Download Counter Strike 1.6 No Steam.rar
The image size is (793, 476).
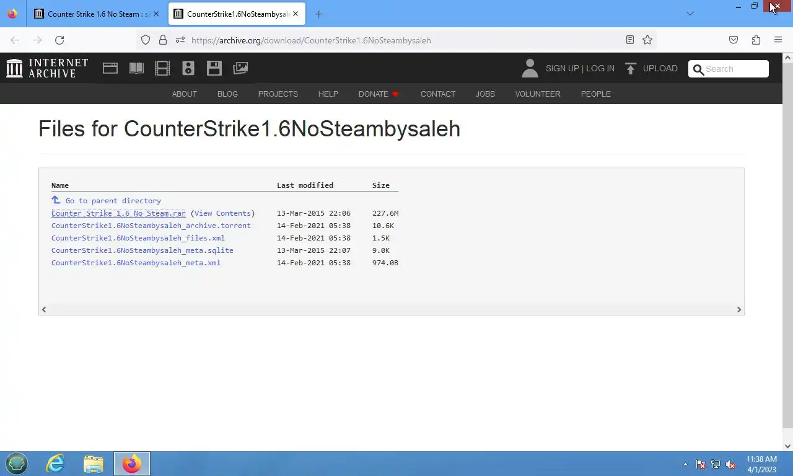tap(118, 213)
